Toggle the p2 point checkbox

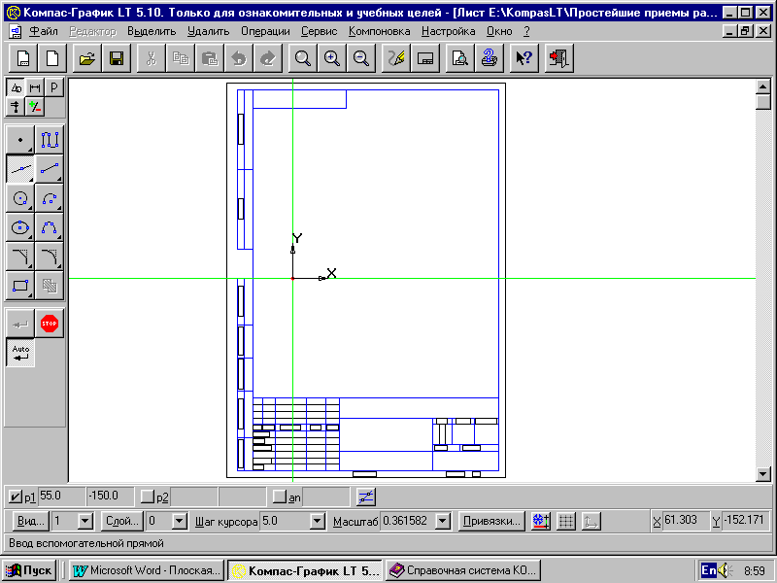pos(148,497)
